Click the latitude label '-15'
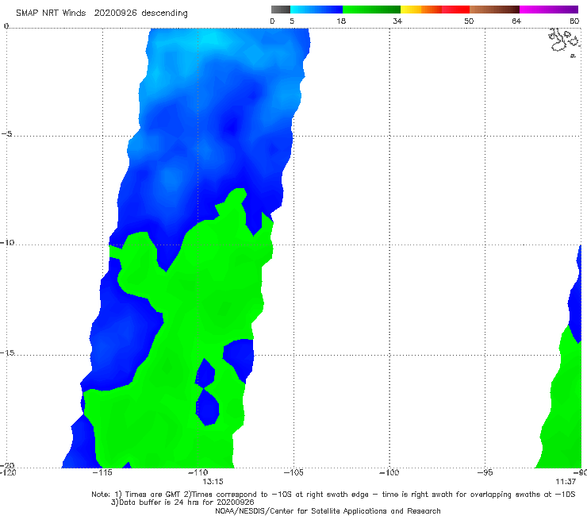The height and width of the screenshot is (516, 587). (7, 352)
